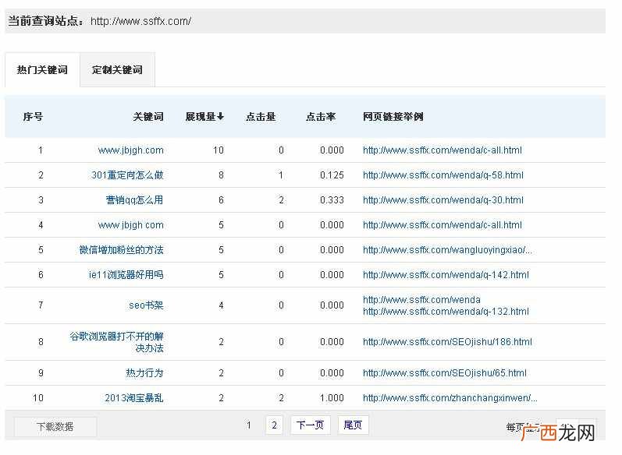Viewport: 622px width, 455px height.
Task: Click the site URL http://www.ssffx.com/
Action: (140, 21)
